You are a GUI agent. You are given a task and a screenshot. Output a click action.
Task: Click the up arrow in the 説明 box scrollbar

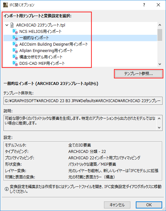click(159, 118)
